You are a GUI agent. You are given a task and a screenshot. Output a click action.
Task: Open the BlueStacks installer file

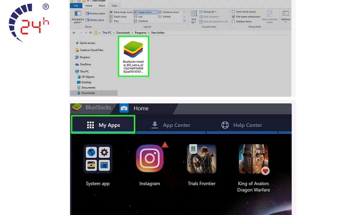(133, 57)
